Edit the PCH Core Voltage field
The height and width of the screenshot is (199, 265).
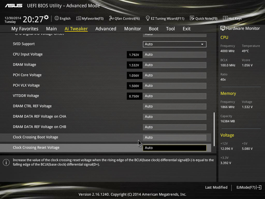pyautogui.click(x=175, y=75)
